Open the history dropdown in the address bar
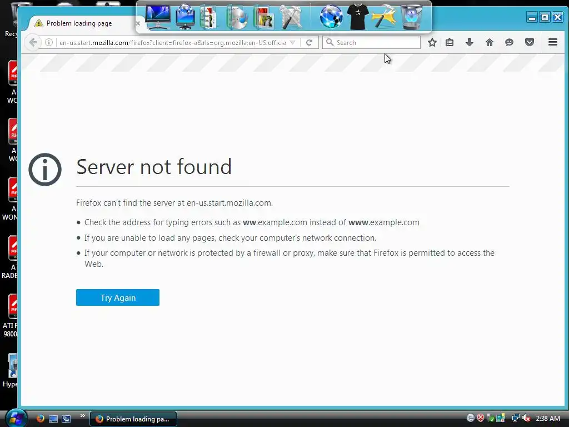The width and height of the screenshot is (569, 427). (292, 42)
